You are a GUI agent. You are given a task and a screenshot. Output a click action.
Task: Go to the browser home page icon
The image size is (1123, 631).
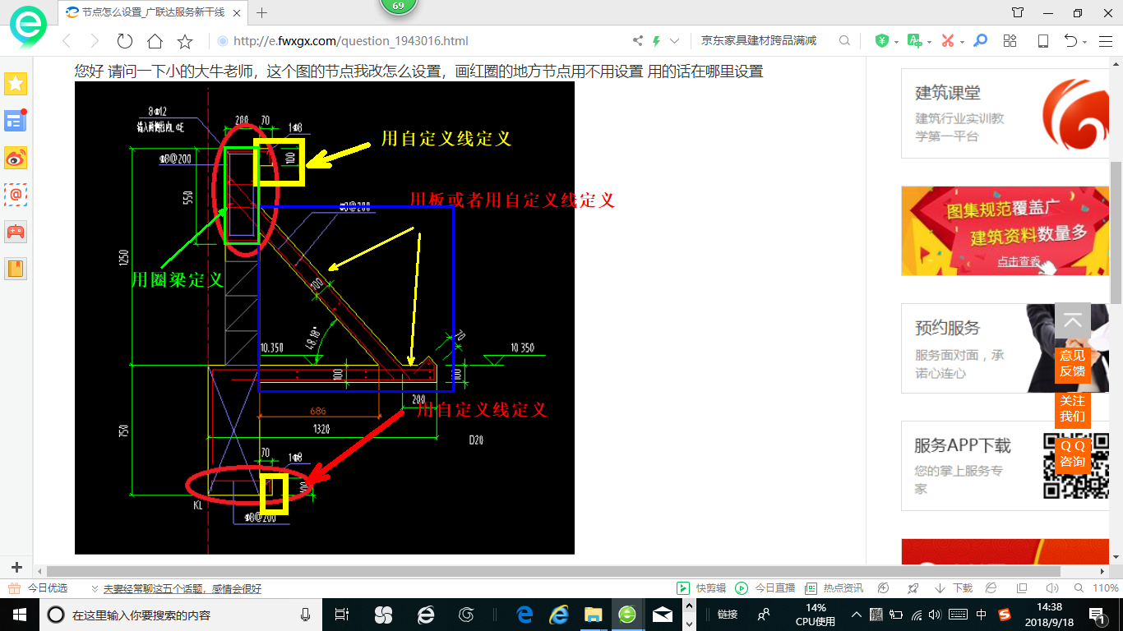point(155,41)
